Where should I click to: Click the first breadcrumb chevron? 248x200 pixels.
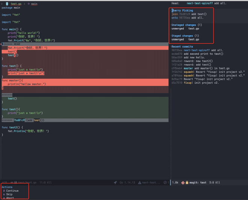coord(2,4)
